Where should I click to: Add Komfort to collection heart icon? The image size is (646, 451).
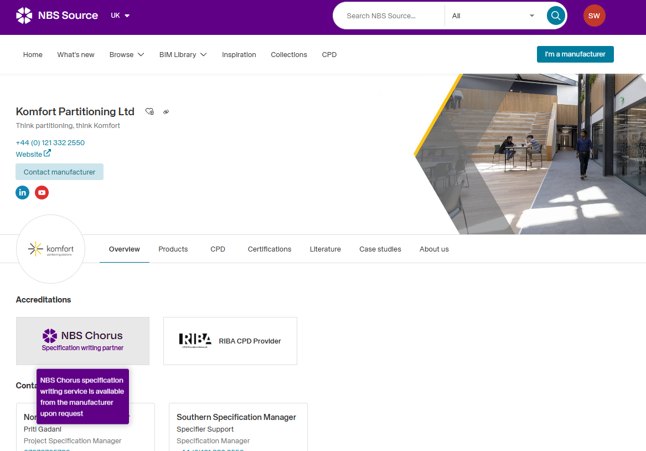(x=149, y=111)
